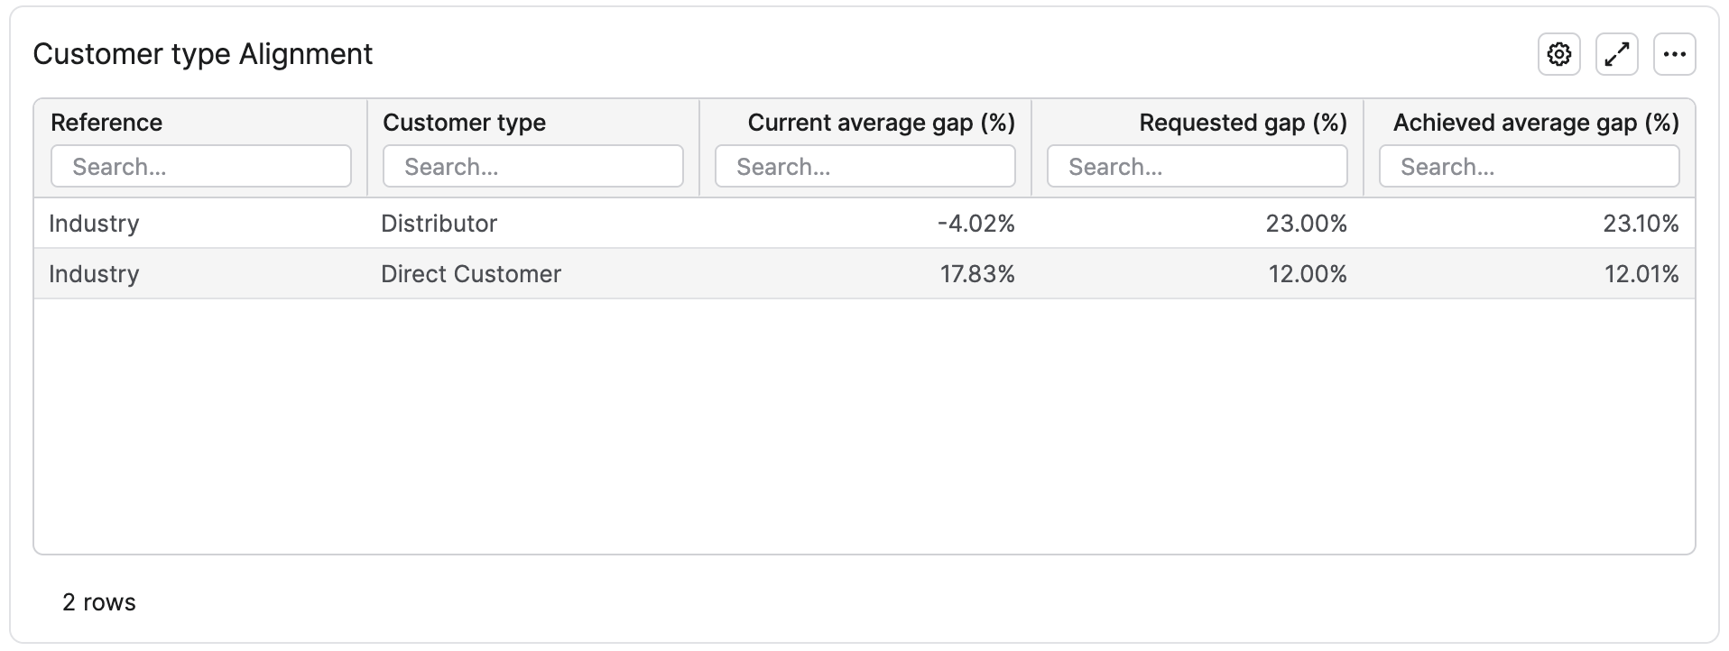The image size is (1729, 651).
Task: Sort by Current average gap column
Action: pos(881,123)
